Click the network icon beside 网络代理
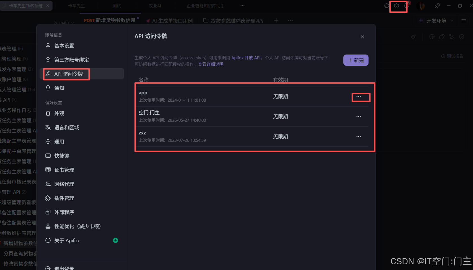Viewport: 473px width, 270px height. [x=48, y=184]
